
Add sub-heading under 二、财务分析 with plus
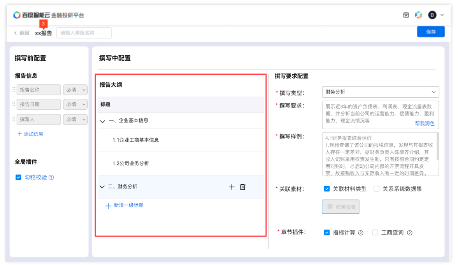[x=232, y=187]
